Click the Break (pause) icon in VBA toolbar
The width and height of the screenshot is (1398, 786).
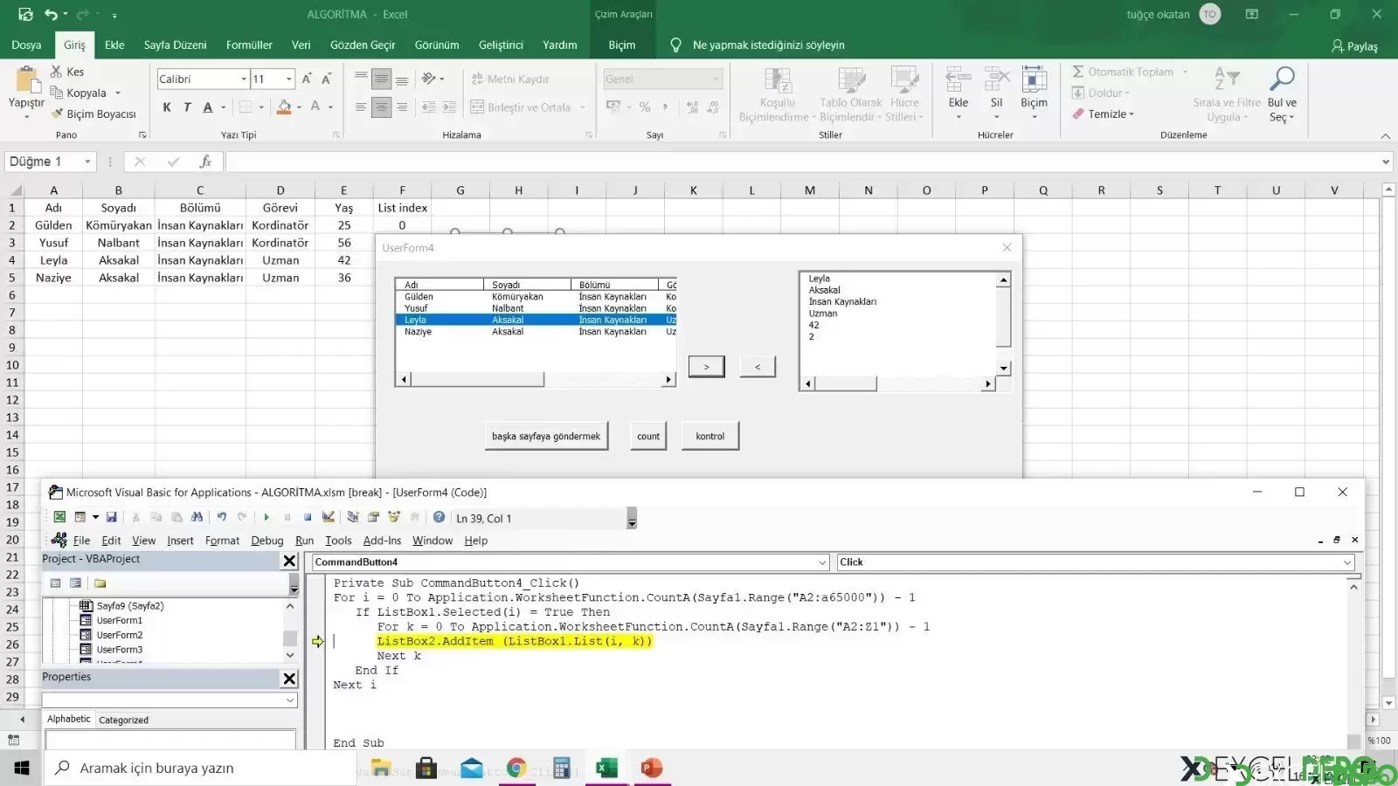pos(287,517)
